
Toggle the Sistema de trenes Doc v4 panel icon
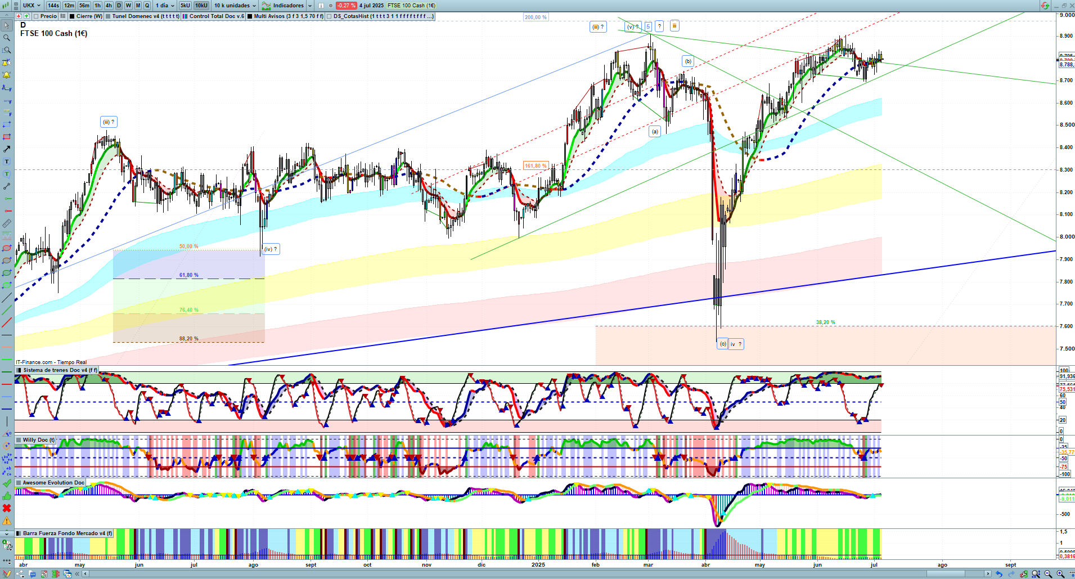tap(19, 370)
